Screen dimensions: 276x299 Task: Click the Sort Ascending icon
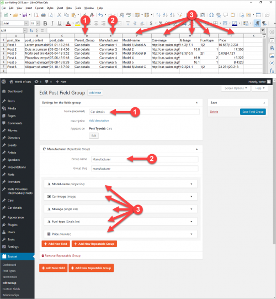coord(166,15)
